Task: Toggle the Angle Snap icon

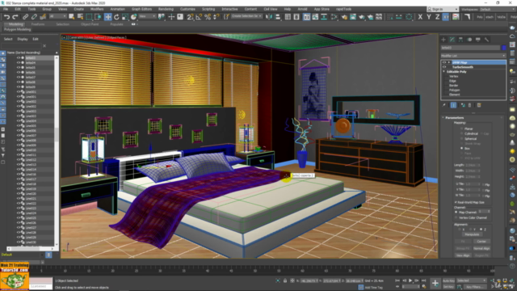Action: coord(199,16)
